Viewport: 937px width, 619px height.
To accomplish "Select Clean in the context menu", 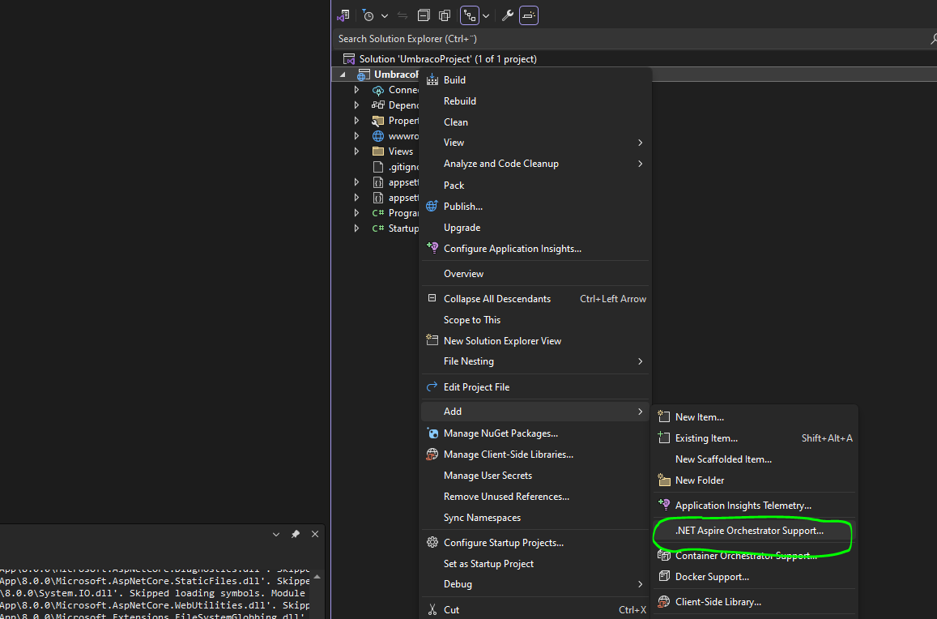I will pos(535,122).
